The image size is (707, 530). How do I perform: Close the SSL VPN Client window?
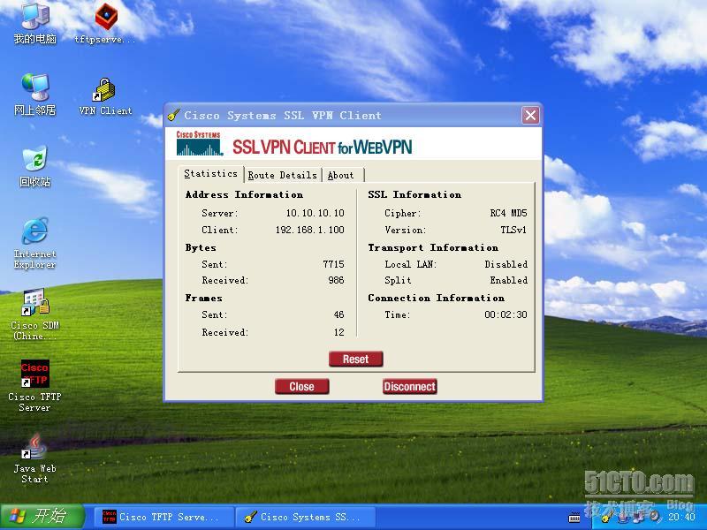click(x=531, y=116)
